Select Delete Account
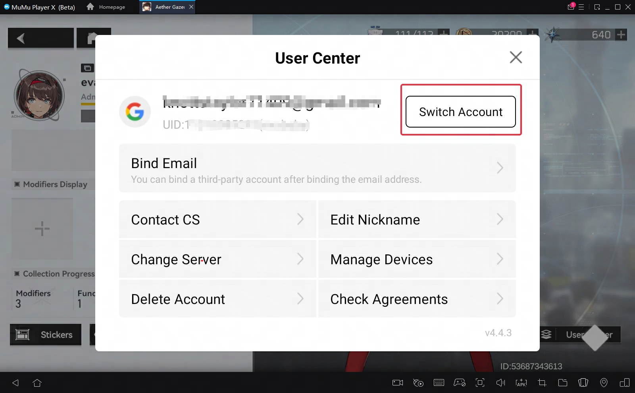Viewport: 635px width, 393px height. pyautogui.click(x=217, y=299)
